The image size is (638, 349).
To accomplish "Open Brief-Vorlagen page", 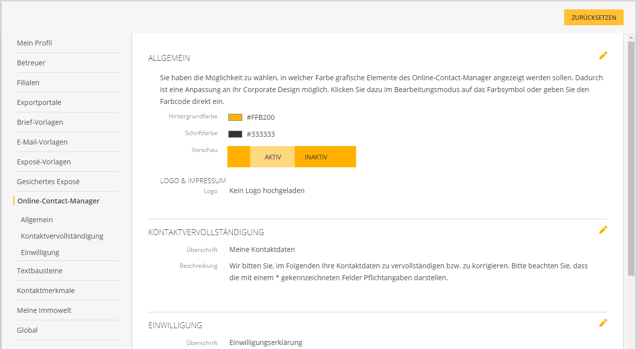I will click(x=40, y=122).
